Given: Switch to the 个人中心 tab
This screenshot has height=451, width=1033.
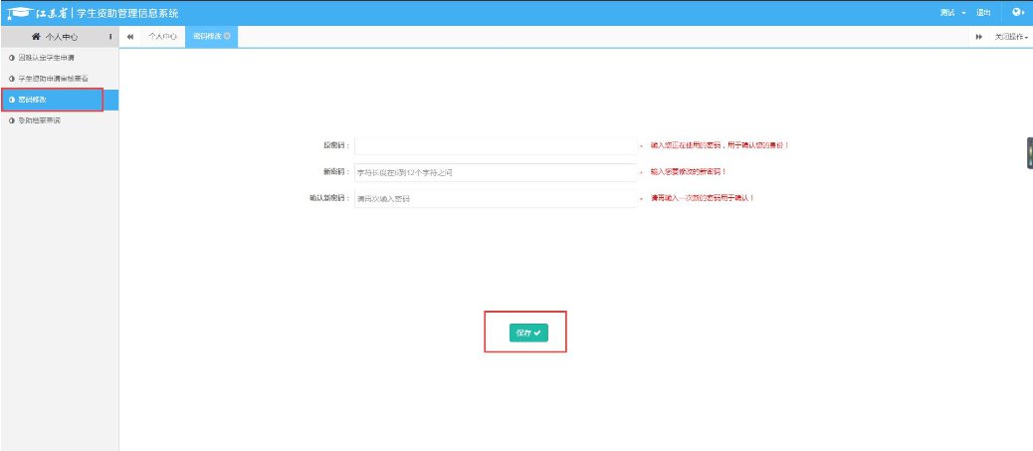Looking at the screenshot, I should 161,37.
